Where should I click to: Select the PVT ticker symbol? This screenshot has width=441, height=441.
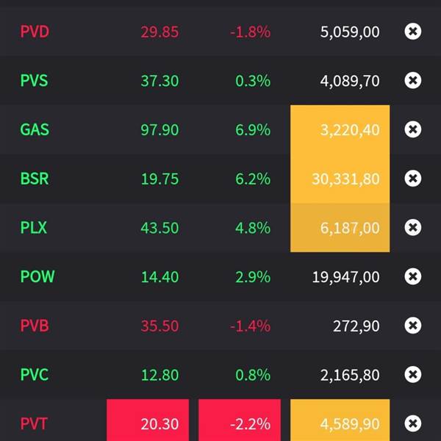point(34,423)
